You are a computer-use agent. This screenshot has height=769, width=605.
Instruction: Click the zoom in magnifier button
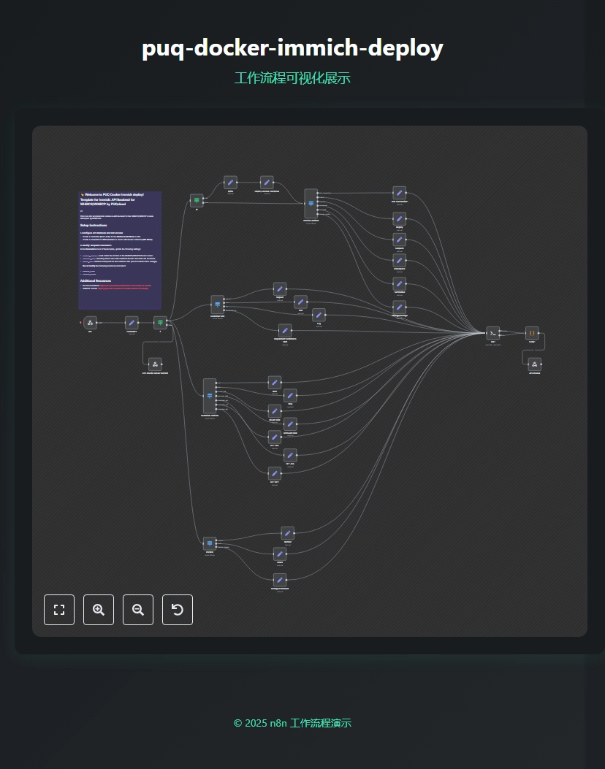pyautogui.click(x=99, y=610)
